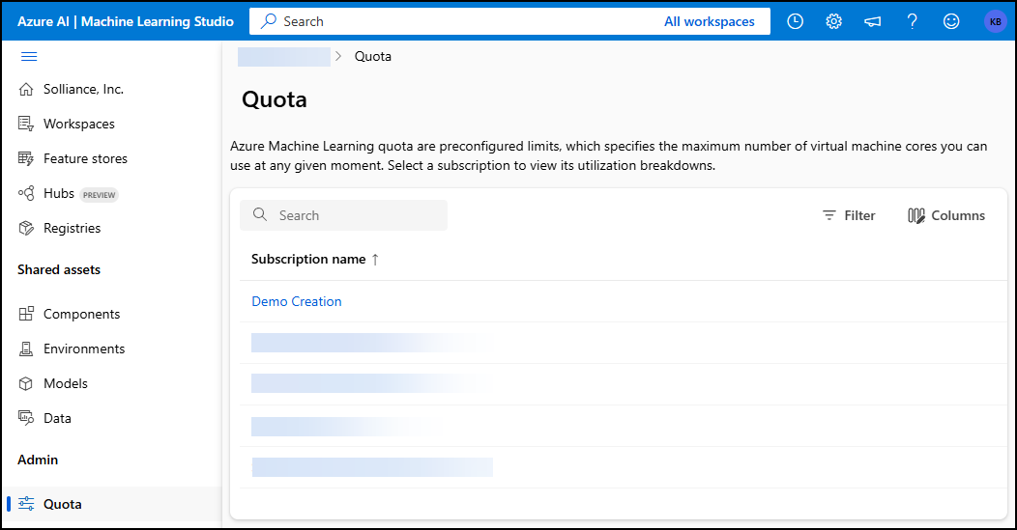Click the Models cube icon
1017x530 pixels.
(26, 383)
